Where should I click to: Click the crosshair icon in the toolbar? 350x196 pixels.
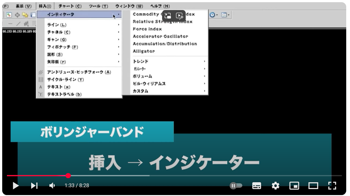[x=17, y=15]
